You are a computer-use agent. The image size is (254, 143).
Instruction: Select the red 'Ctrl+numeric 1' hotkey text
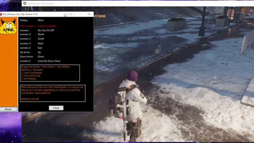28,26
